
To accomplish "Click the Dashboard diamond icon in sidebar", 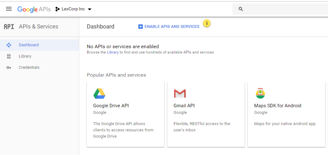I will 9,45.
